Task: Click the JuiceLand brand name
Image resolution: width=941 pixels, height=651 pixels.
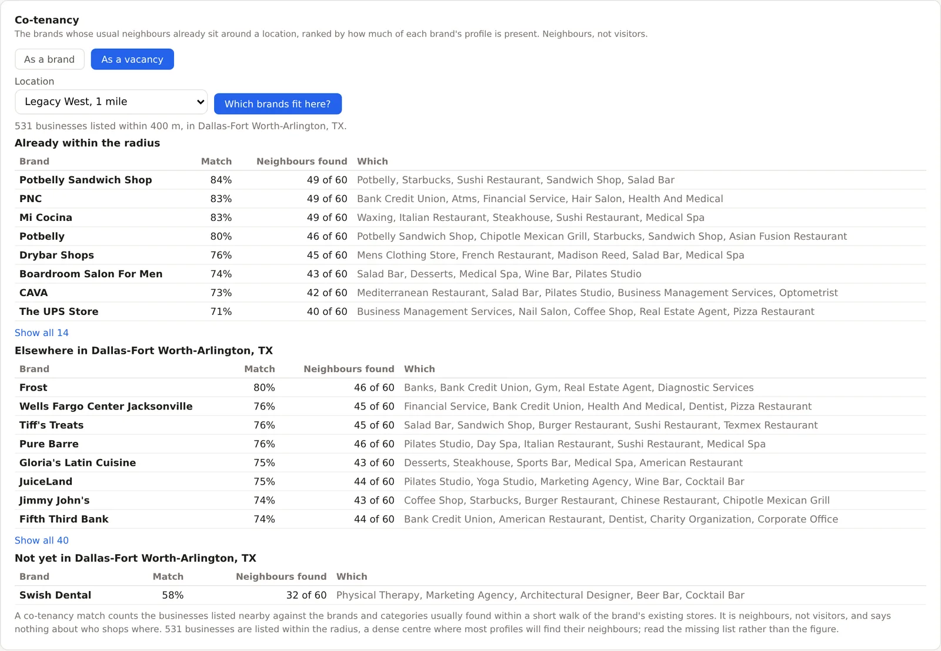Action: 46,482
